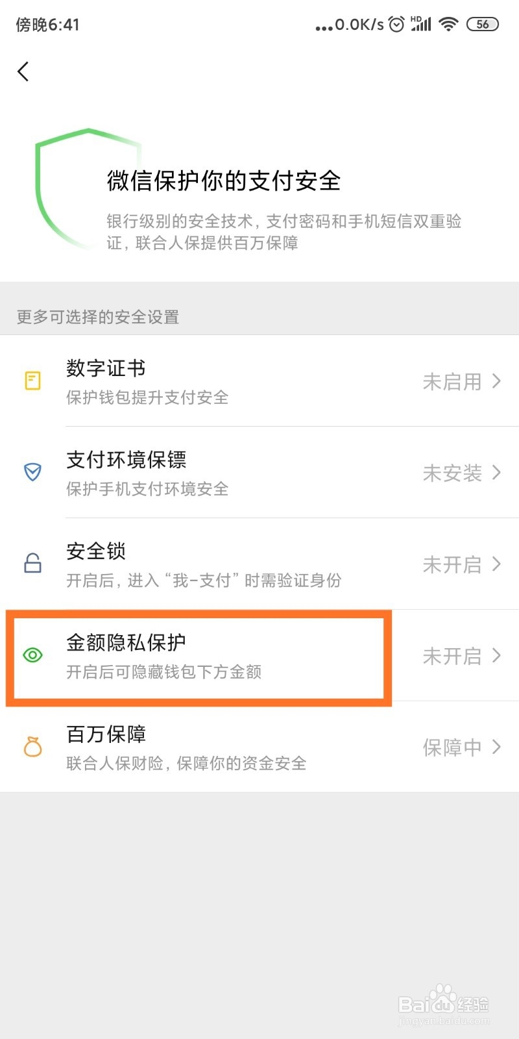Select the 安全锁 option title
Image resolution: width=519 pixels, height=1039 pixels.
point(96,551)
